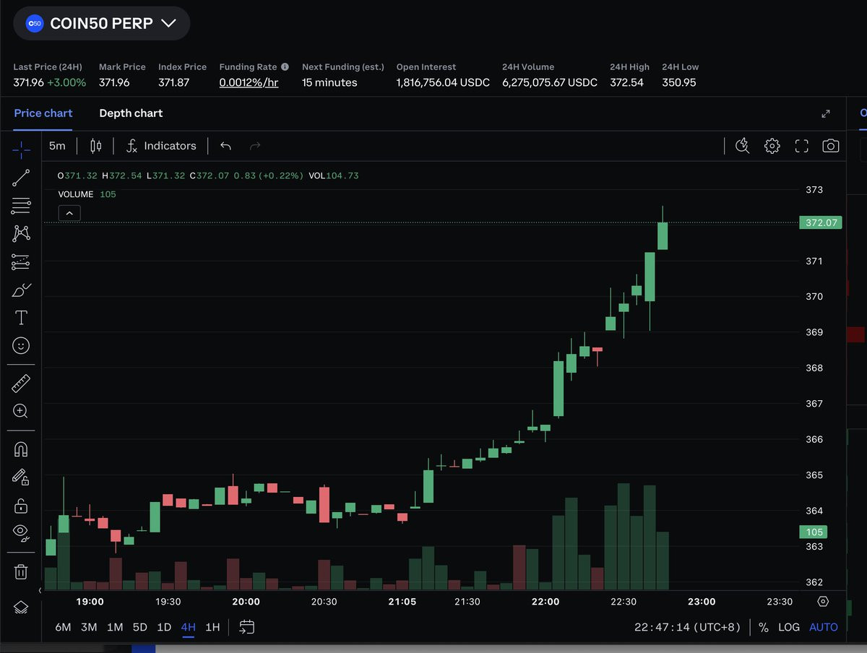This screenshot has width=867, height=653.
Task: Click the 24H Volume value 6,275,075.67 USDC
Action: pos(550,82)
